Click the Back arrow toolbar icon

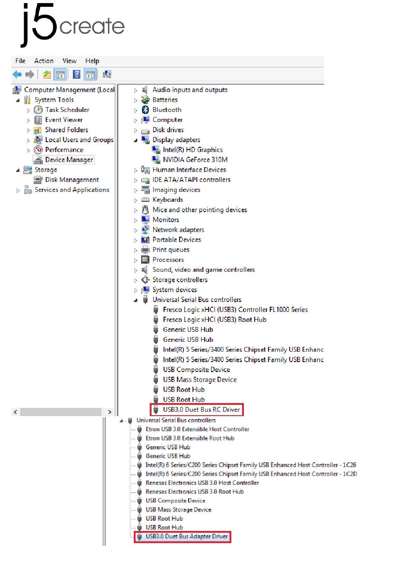tap(17, 75)
